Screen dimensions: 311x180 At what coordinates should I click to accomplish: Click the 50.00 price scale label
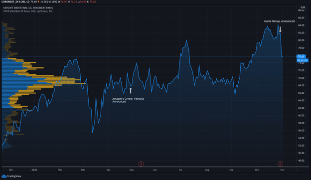(301, 153)
